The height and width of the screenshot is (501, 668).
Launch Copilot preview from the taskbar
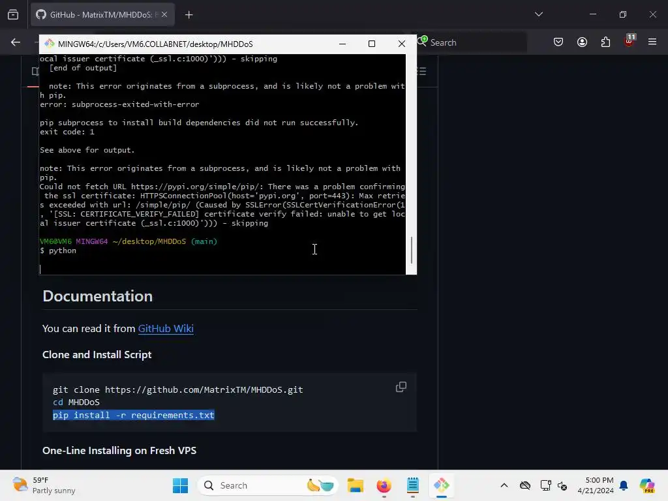pos(647,485)
